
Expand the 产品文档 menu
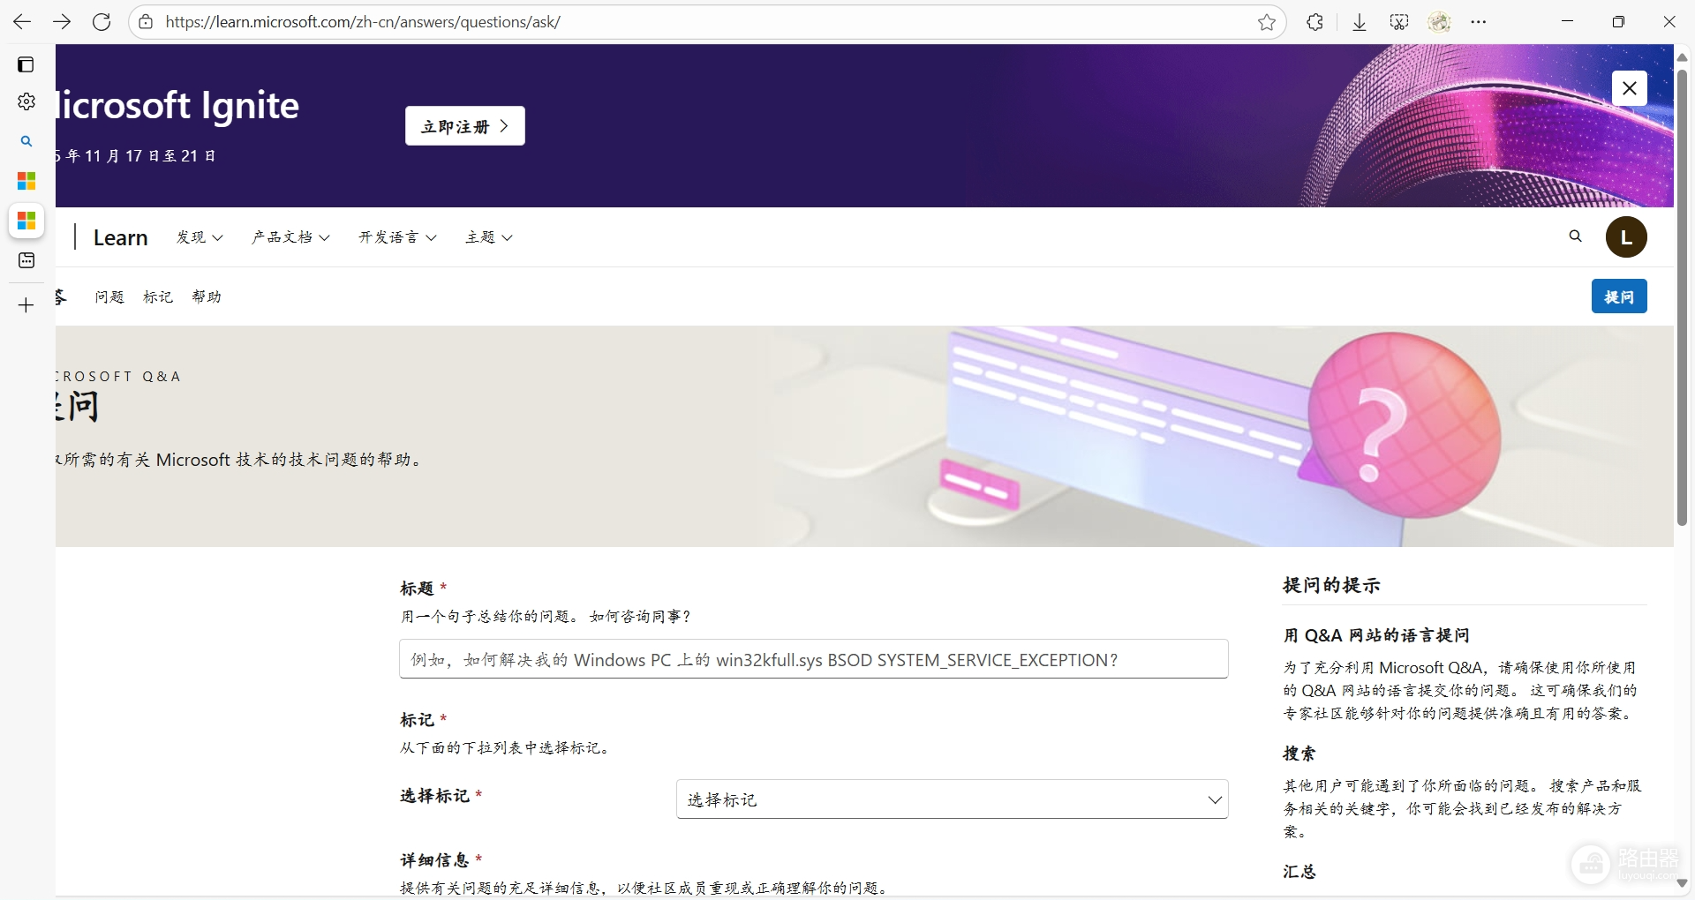pyautogui.click(x=290, y=237)
